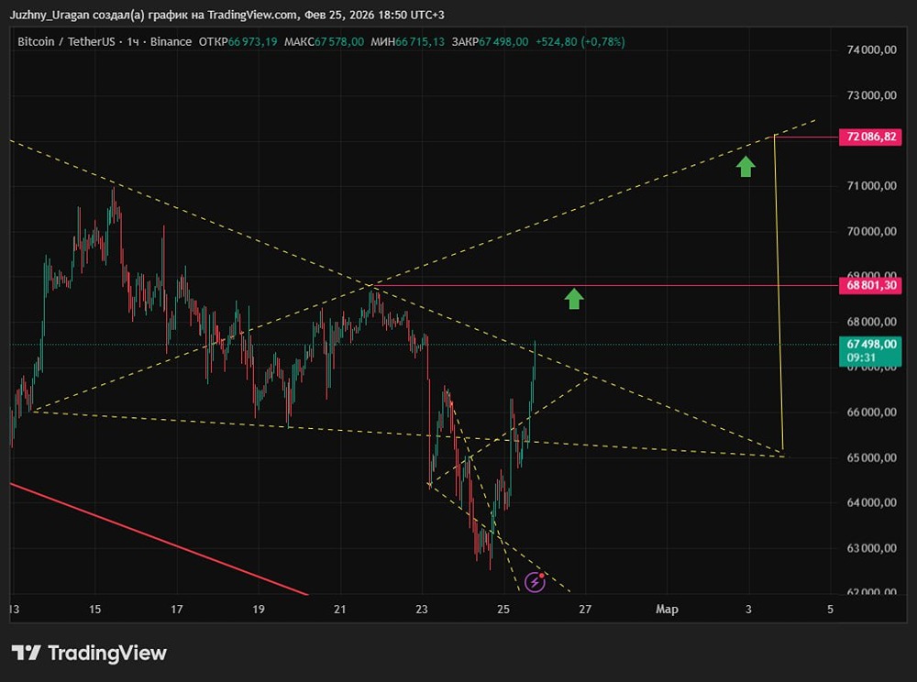This screenshot has height=682, width=917.
Task: Click date label 27 on time axis
Action: (585, 610)
